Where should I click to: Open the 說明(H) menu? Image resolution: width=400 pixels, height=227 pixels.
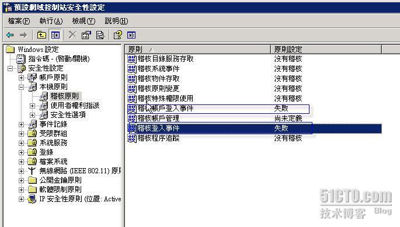116,21
